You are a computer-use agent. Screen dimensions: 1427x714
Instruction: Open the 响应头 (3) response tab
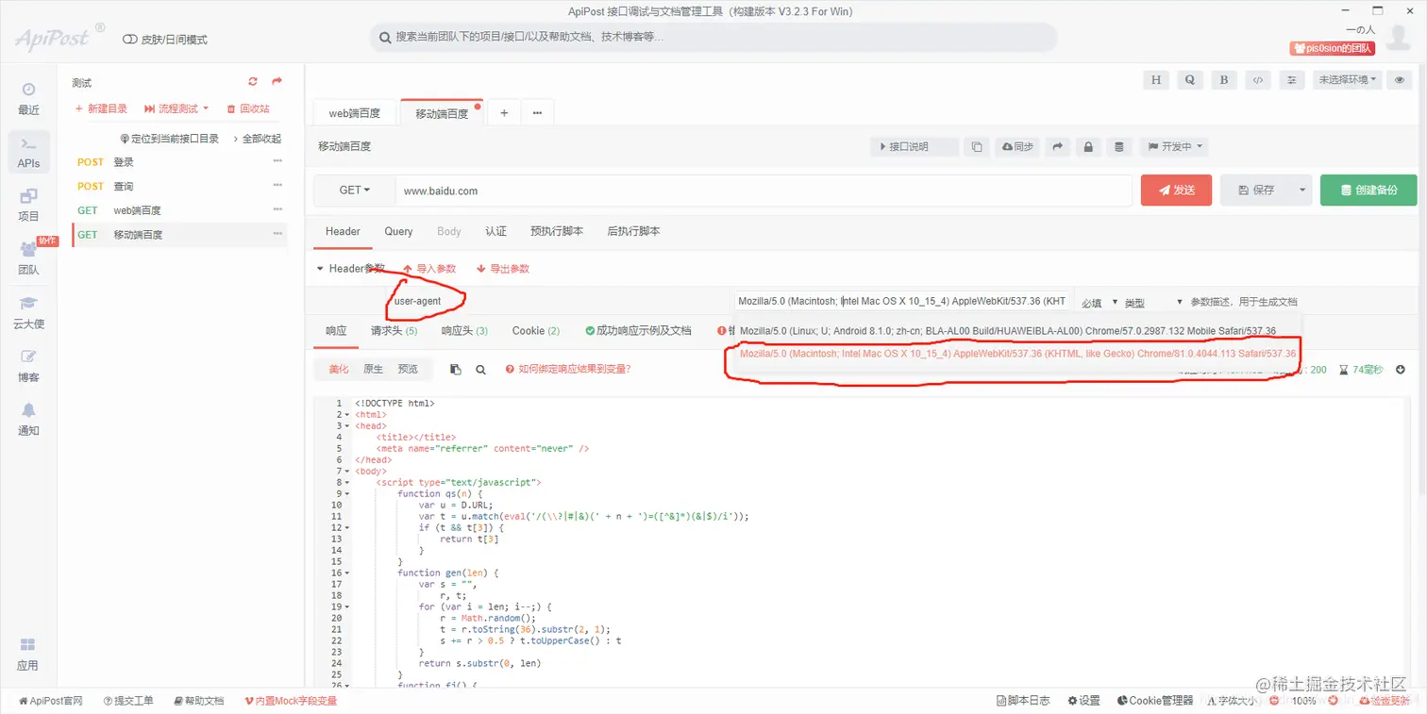pos(464,331)
